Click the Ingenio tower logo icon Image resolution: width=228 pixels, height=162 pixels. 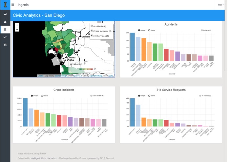click(x=5, y=5)
